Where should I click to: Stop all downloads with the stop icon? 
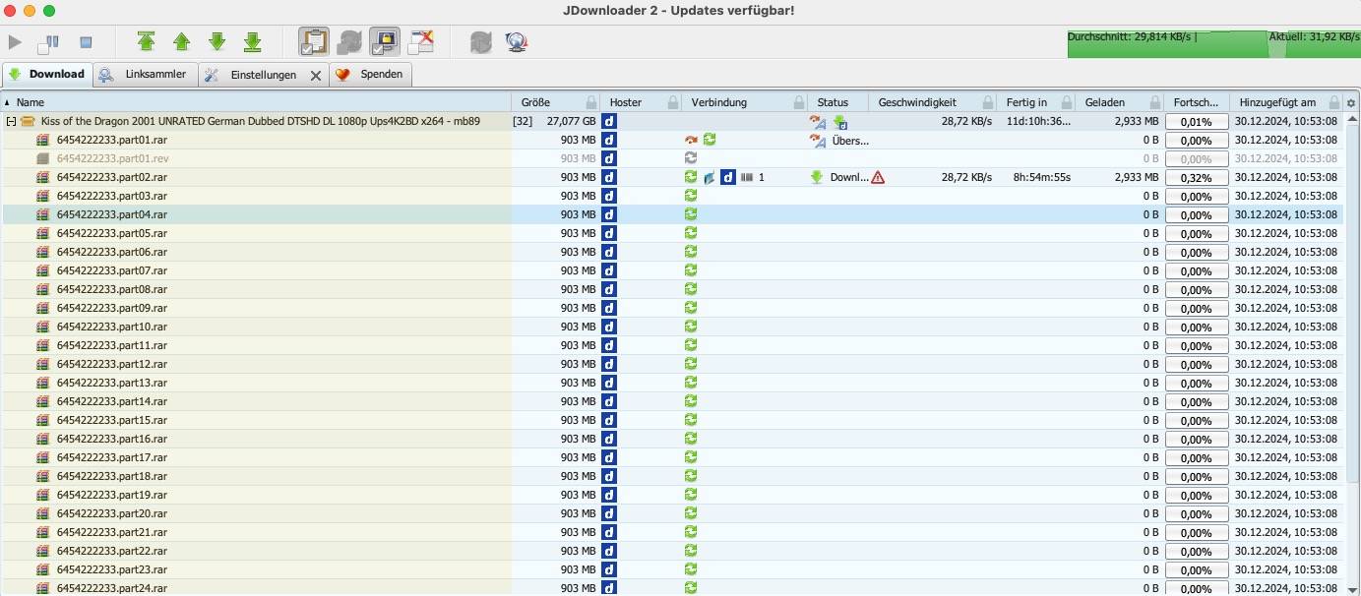86,42
